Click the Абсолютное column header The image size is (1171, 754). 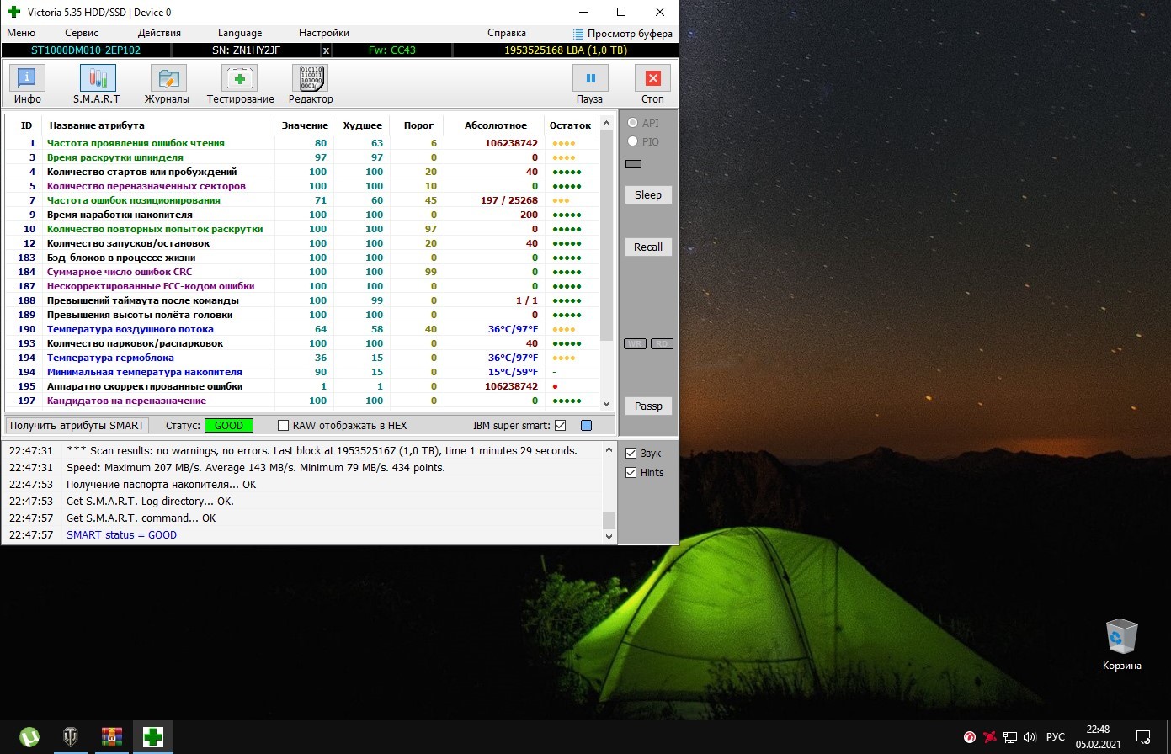pyautogui.click(x=496, y=125)
